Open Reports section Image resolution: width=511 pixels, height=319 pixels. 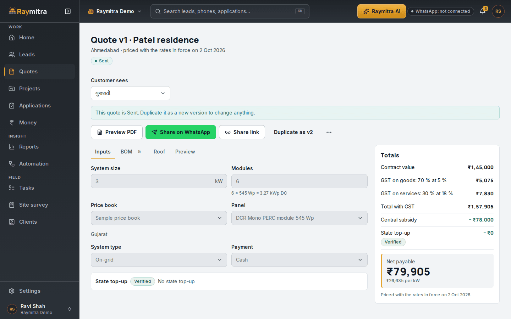point(40,147)
